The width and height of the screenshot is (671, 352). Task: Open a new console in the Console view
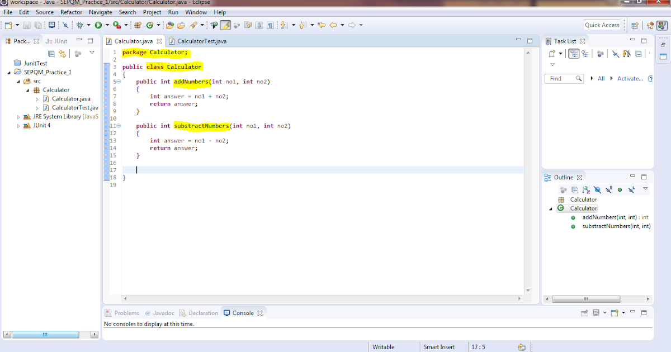click(x=615, y=313)
